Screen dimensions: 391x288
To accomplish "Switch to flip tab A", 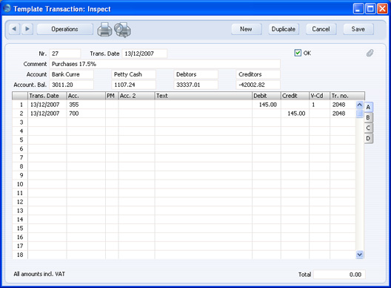I will [x=368, y=107].
